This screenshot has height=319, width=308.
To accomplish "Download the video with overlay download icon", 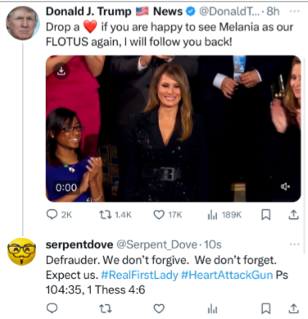I will 61,71.
